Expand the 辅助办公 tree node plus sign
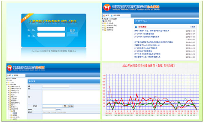The width and height of the screenshot is (204, 123). pyautogui.click(x=103, y=30)
